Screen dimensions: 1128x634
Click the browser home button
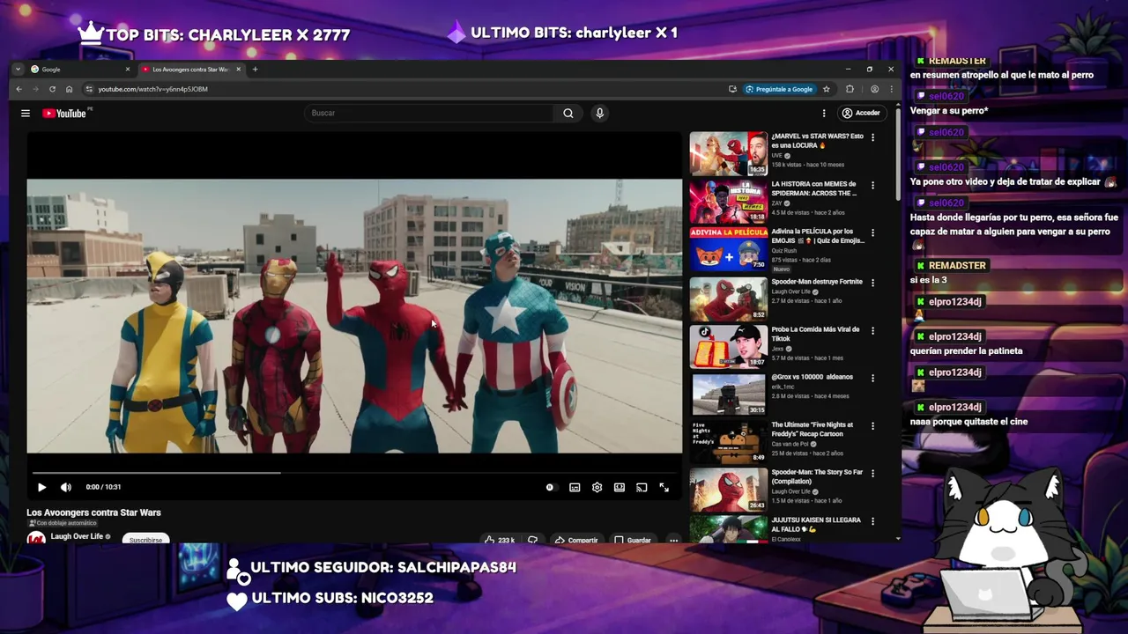tap(69, 89)
